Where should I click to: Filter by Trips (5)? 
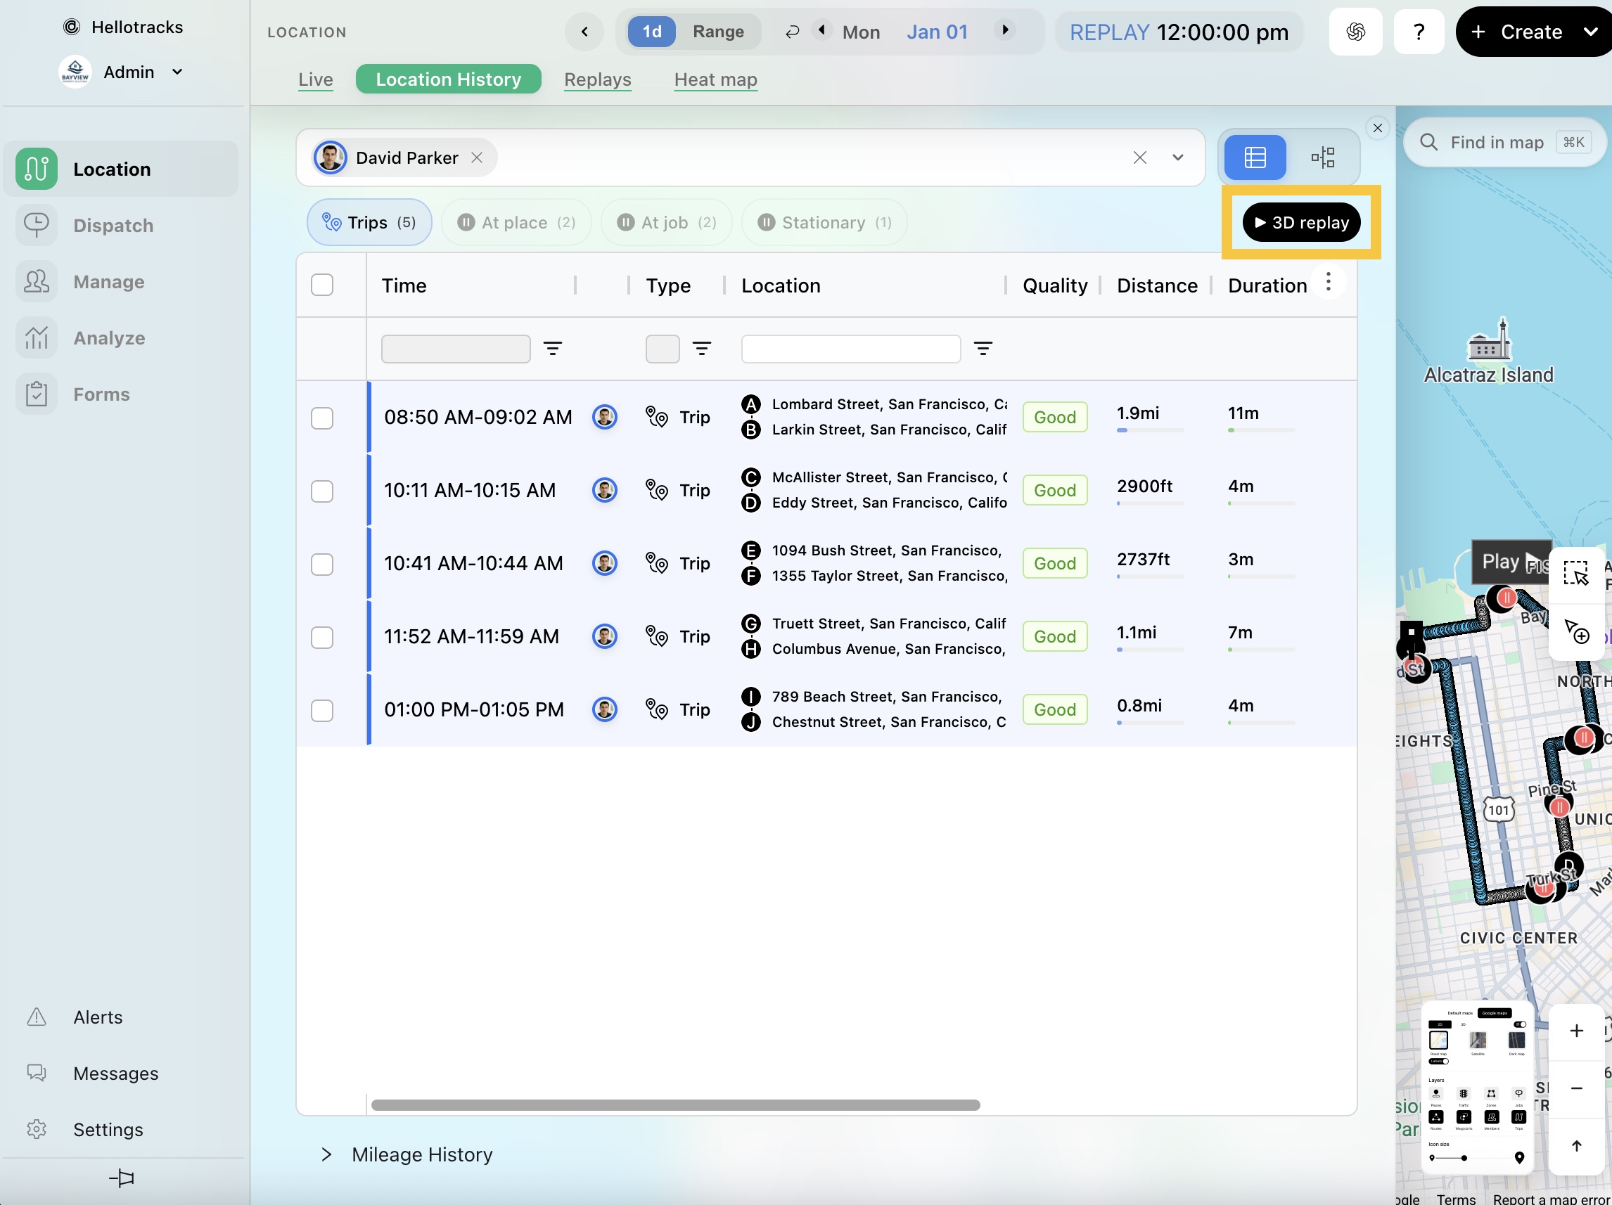(x=369, y=222)
